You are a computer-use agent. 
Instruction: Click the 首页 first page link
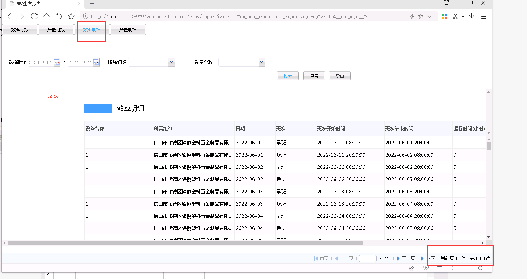click(321, 258)
